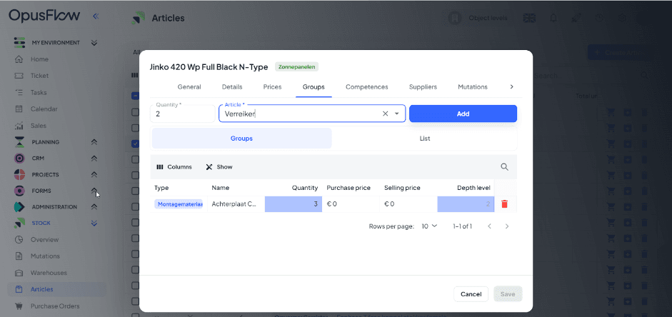Expand the Planning section in sidebar
672x317 pixels.
[x=94, y=142]
